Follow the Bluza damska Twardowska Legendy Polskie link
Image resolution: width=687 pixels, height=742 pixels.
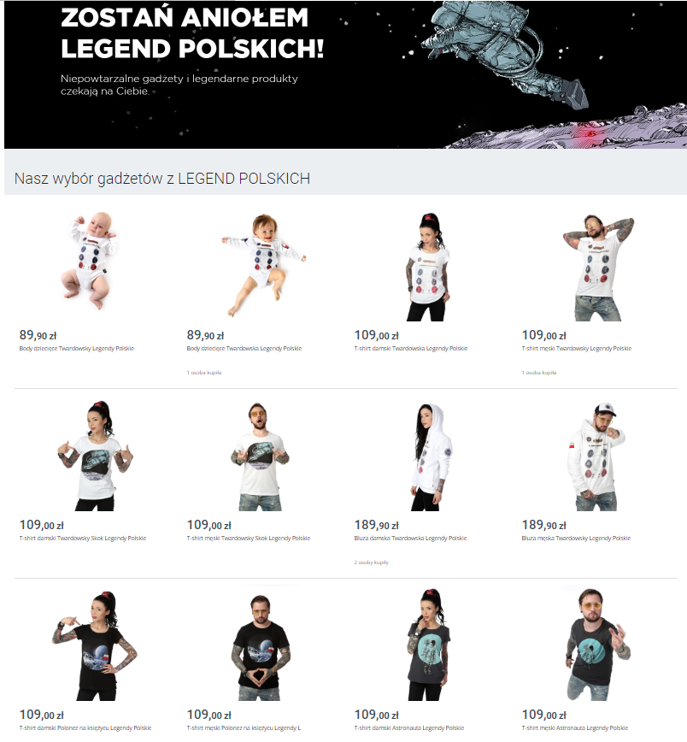coord(410,538)
